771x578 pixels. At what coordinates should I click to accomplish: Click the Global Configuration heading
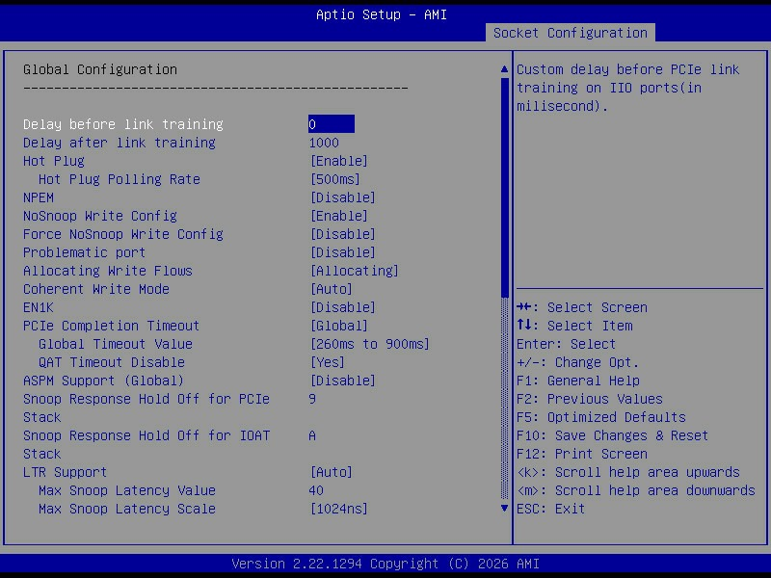point(100,69)
